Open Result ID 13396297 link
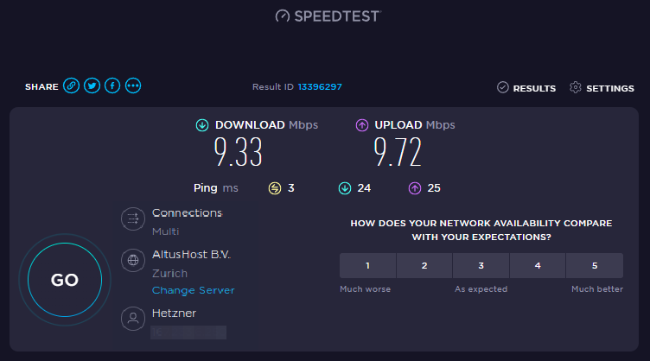 click(x=321, y=86)
